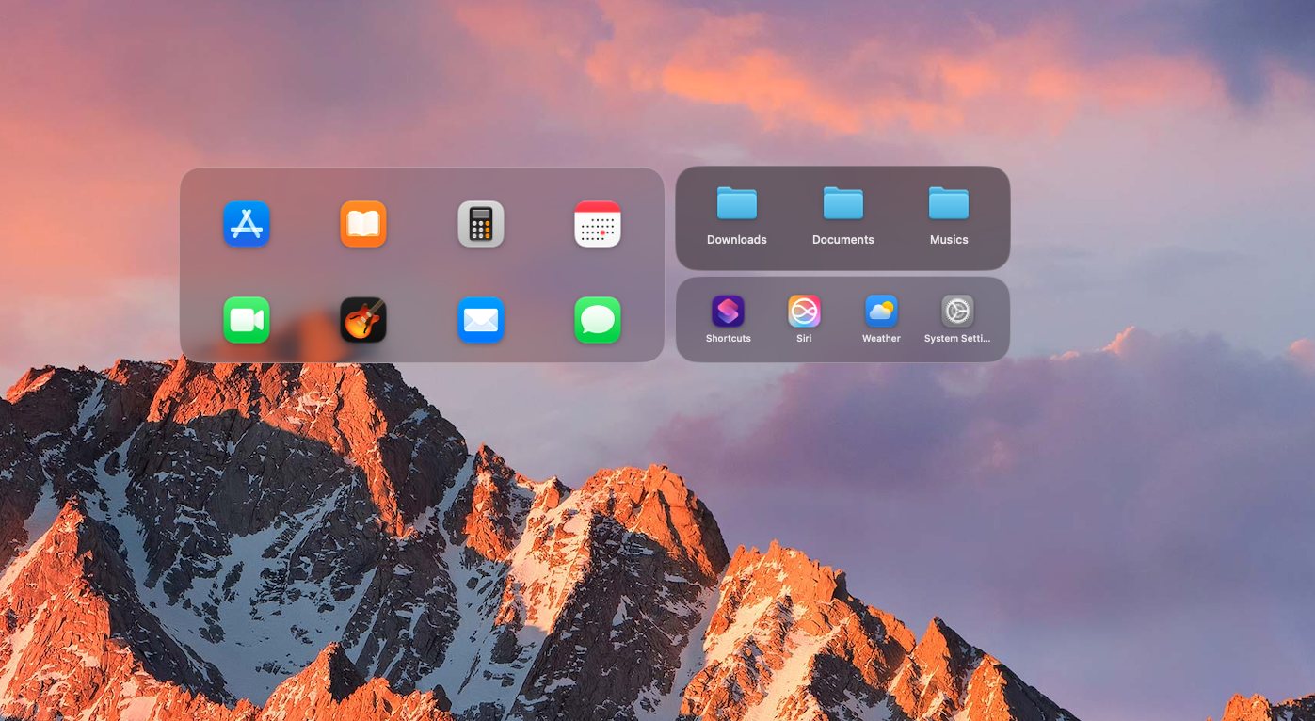
Task: Open the Weather app icon
Action: (881, 311)
